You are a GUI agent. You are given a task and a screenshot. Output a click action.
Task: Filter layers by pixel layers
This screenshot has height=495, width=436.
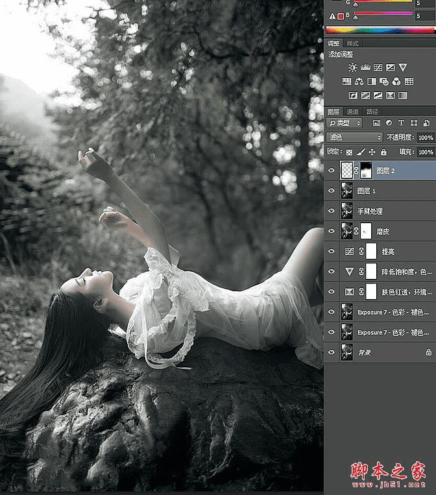[x=376, y=123]
